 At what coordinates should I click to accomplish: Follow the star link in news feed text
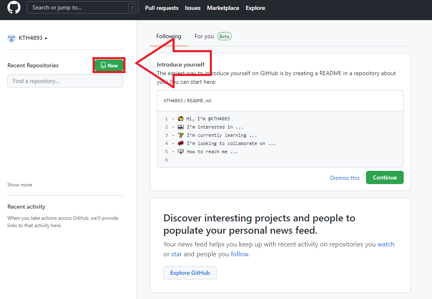point(177,254)
